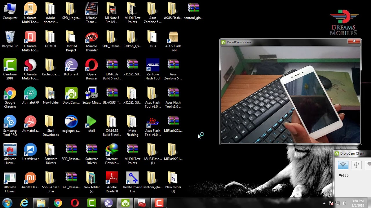Select the Shell Downloads folder

coord(51,126)
